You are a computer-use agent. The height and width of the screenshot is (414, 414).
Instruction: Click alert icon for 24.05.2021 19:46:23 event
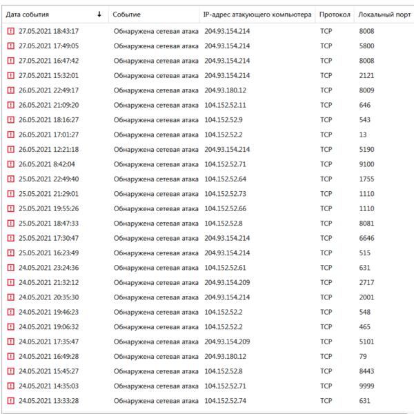tap(10, 312)
